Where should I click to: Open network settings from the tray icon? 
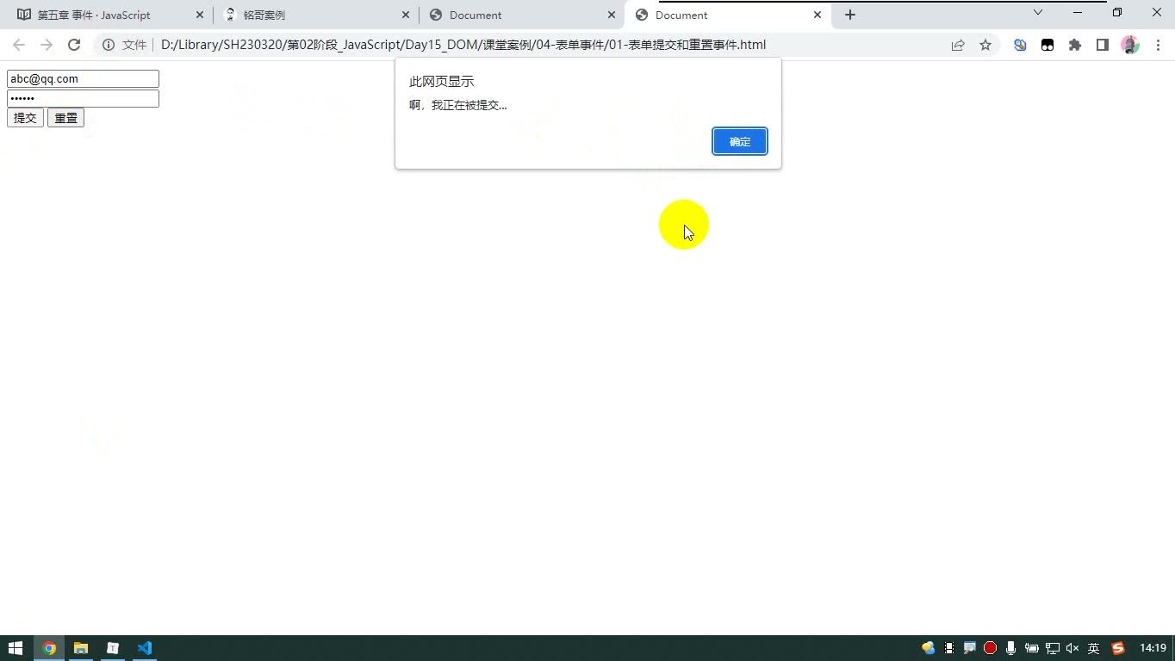(x=1053, y=648)
